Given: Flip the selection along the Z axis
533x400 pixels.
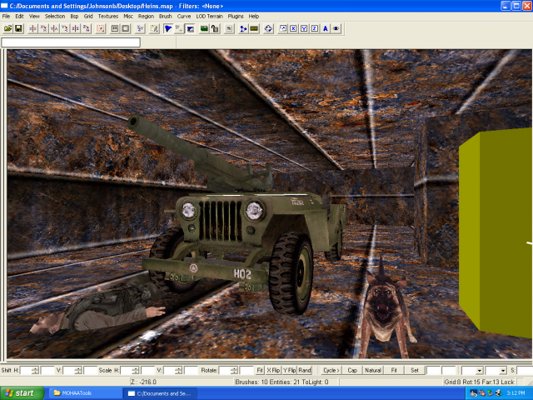Looking at the screenshot, I should point(76,28).
